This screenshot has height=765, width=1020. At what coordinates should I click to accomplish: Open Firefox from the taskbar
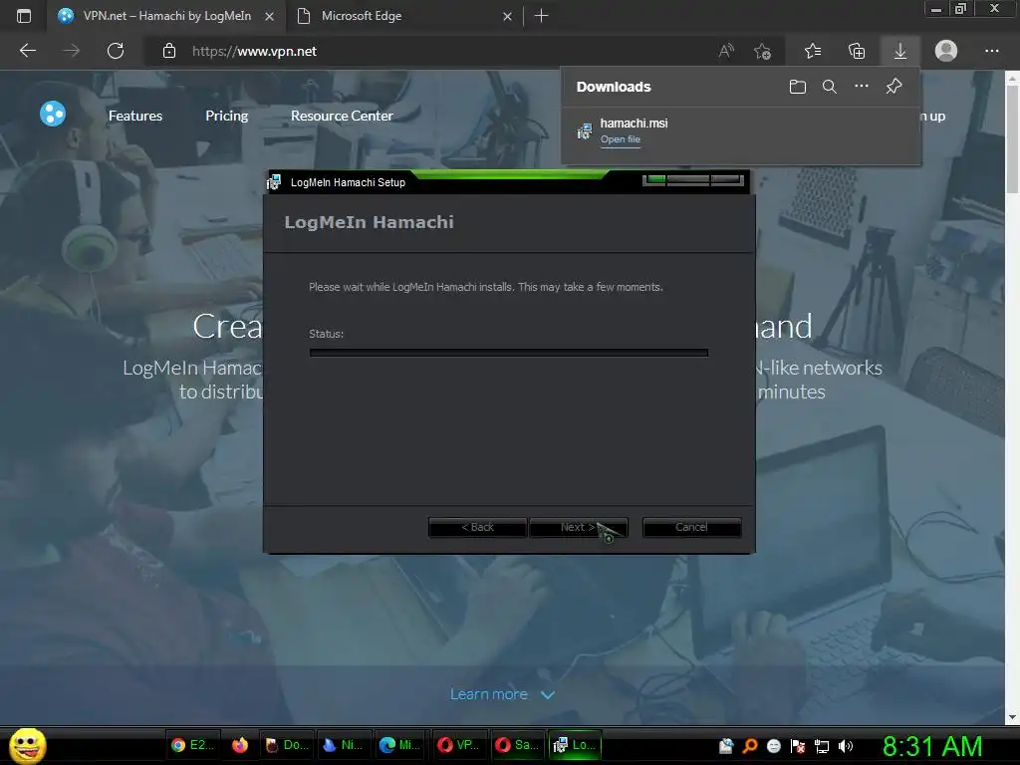(x=240, y=745)
